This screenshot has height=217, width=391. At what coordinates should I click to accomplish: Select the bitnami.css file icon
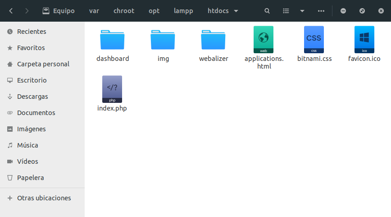314,40
